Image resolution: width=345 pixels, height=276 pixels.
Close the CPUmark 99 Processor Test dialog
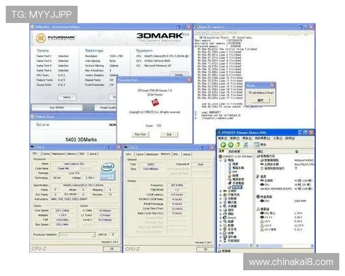[x=189, y=80]
